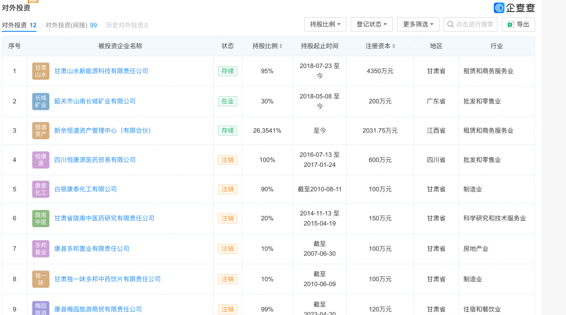The height and width of the screenshot is (315, 566).
Task: Open 甘肃山水新能源科技有限责任公司 company link
Action: [x=101, y=71]
